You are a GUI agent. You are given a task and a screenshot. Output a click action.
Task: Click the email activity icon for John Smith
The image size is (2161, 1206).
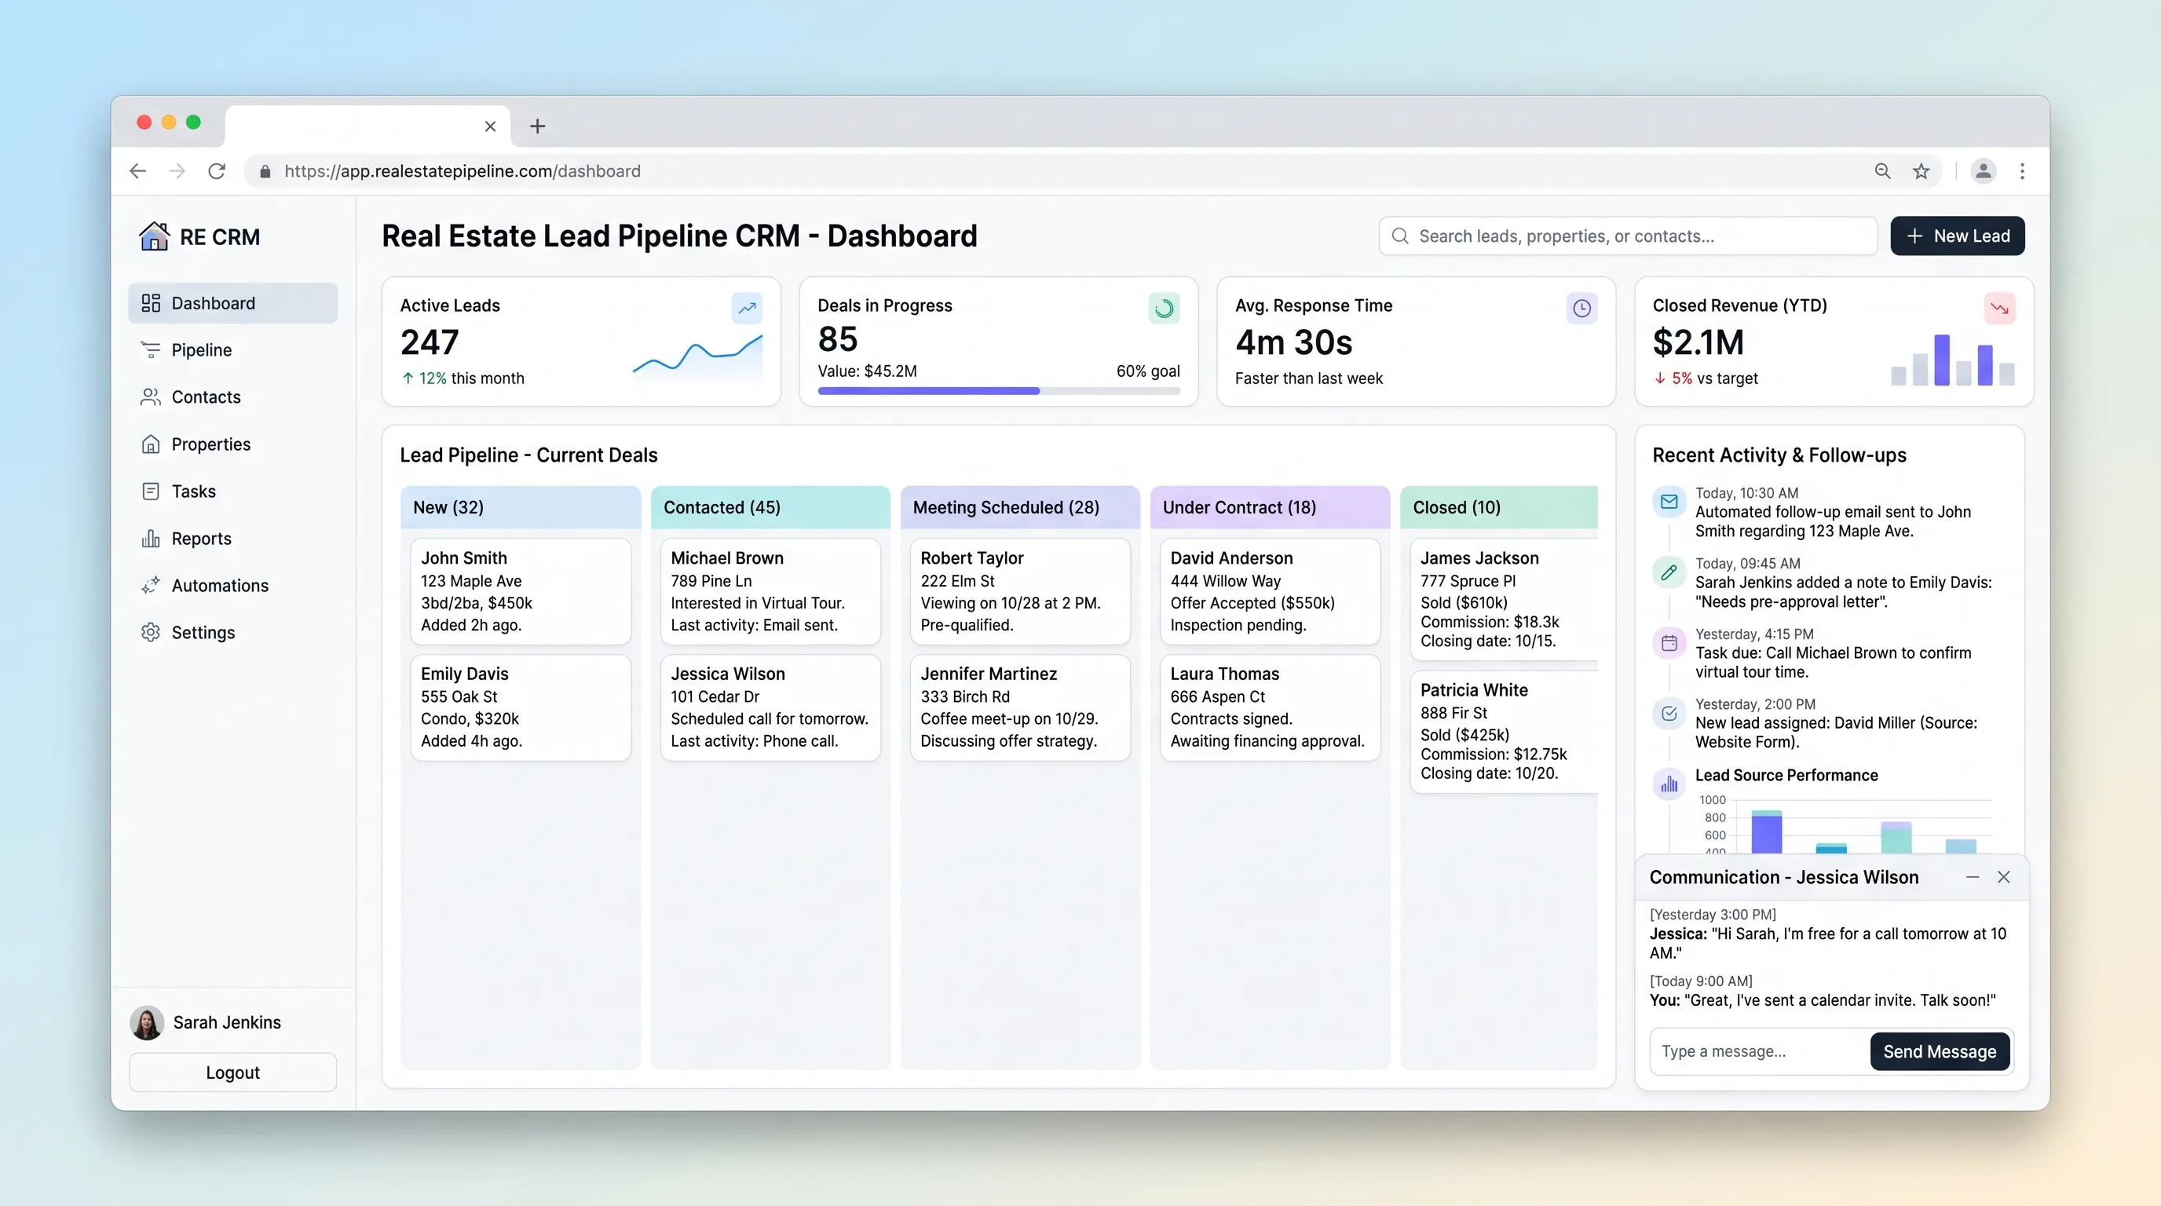(x=1669, y=502)
